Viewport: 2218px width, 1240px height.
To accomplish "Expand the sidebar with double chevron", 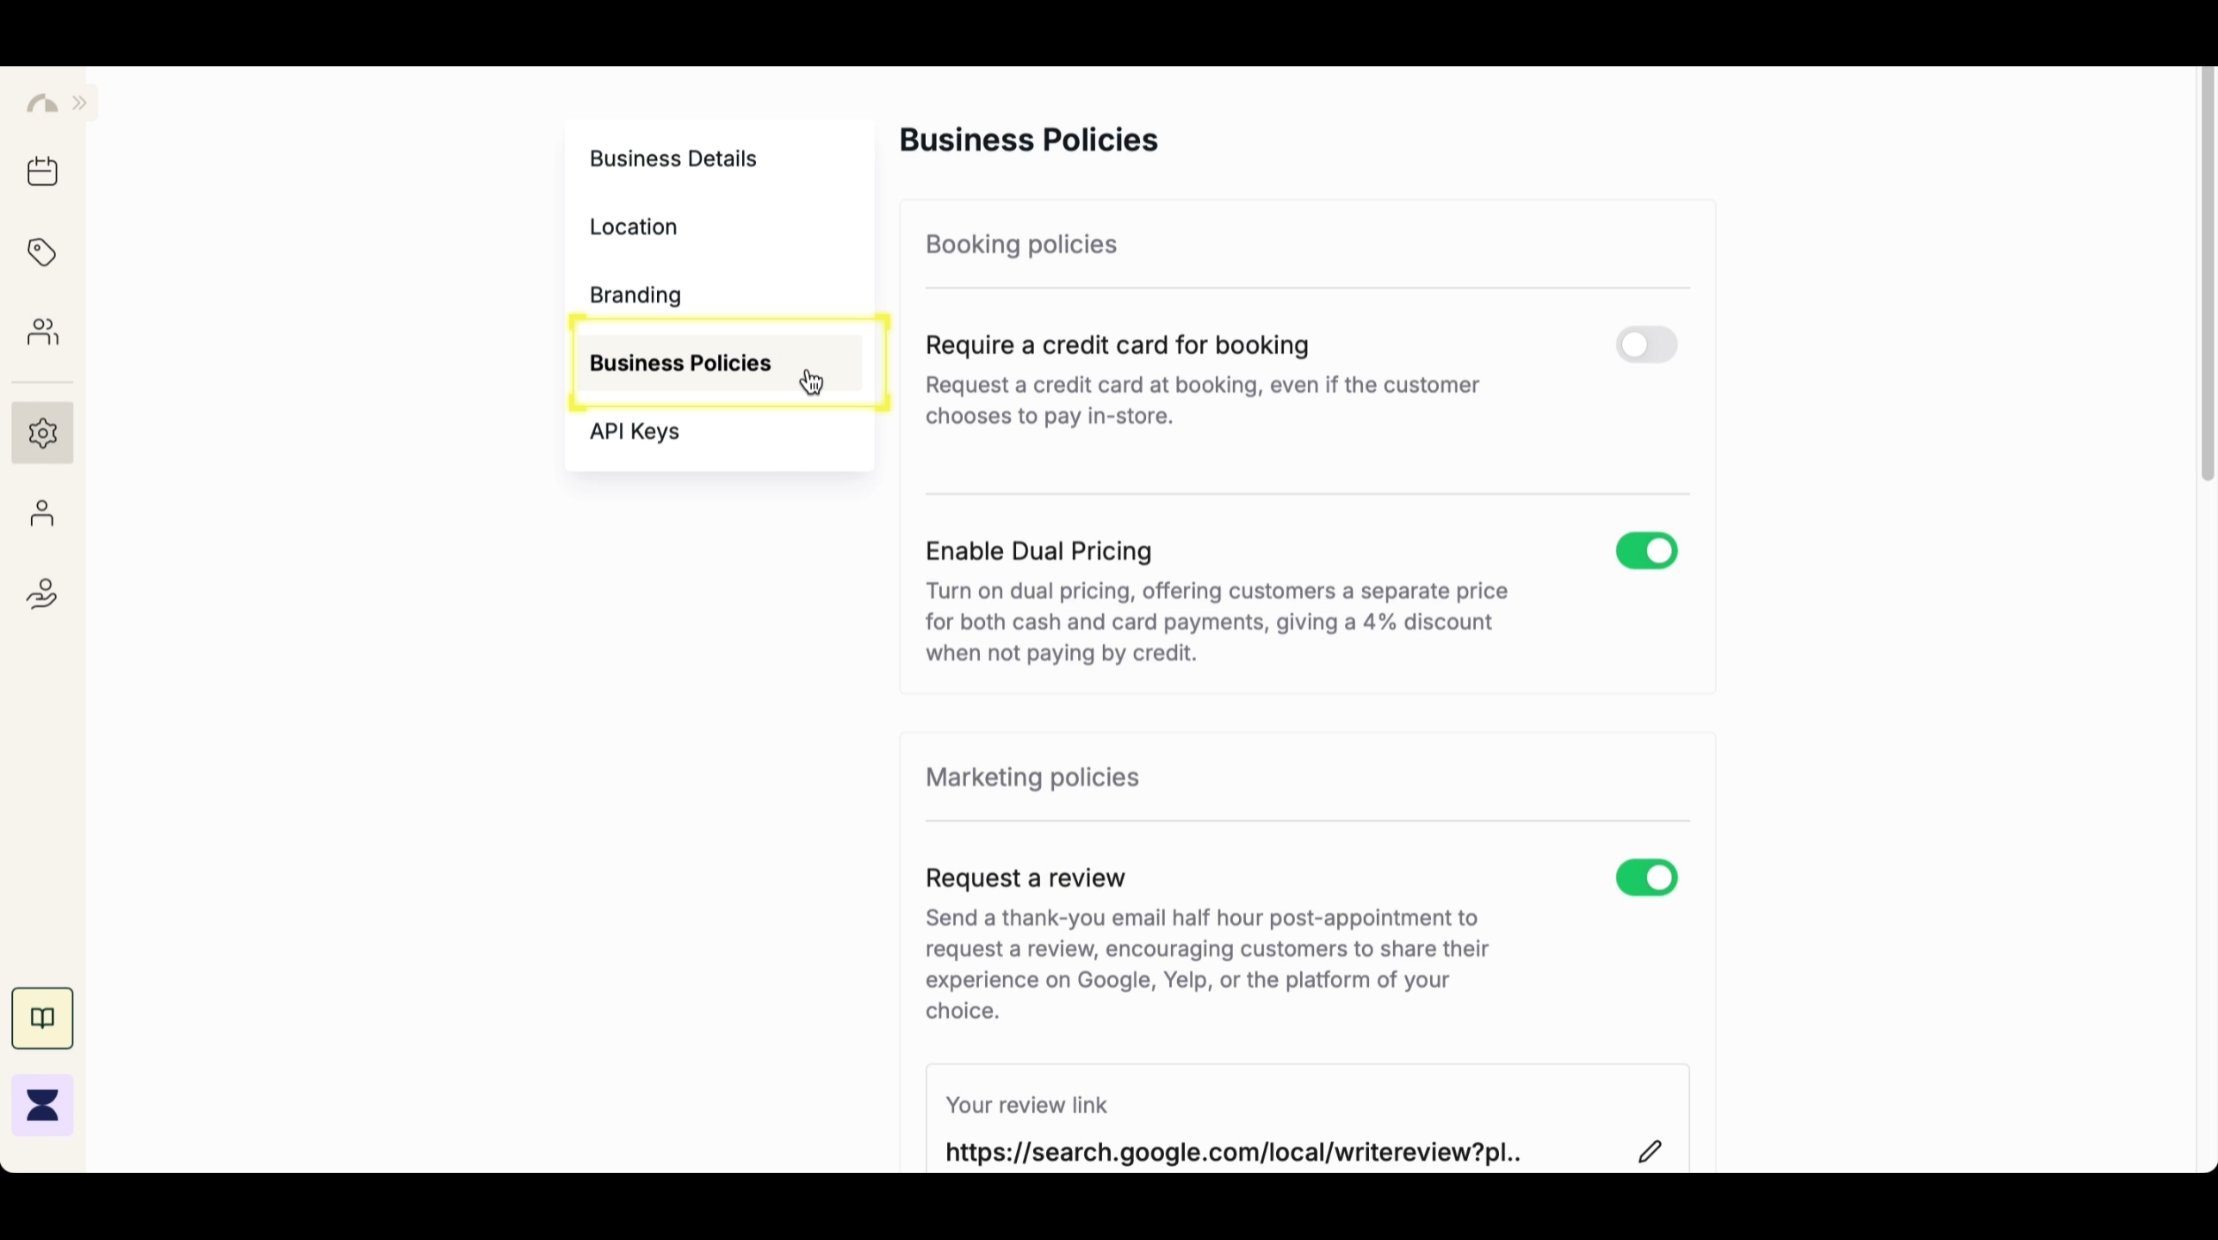I will pos(79,102).
